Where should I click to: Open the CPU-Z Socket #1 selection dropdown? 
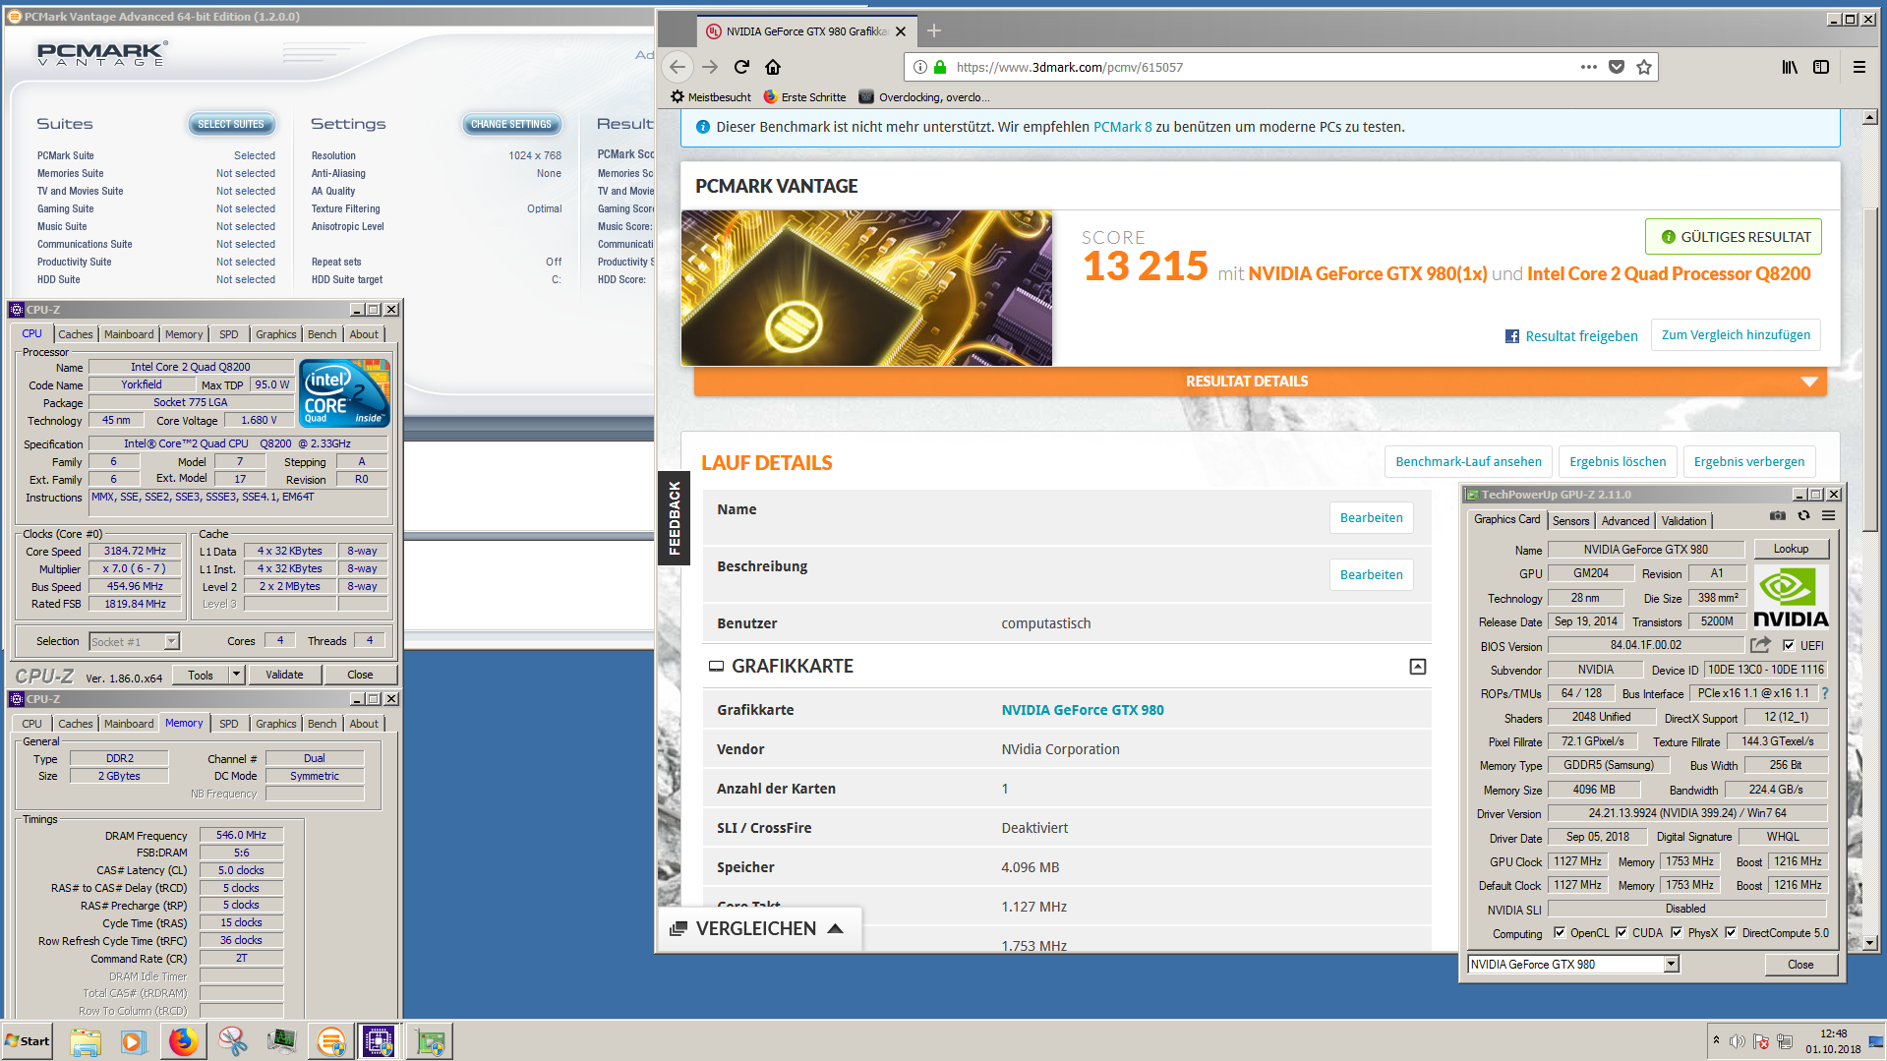pos(171,641)
